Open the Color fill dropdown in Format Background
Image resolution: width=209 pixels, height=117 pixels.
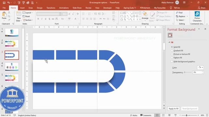(200, 68)
